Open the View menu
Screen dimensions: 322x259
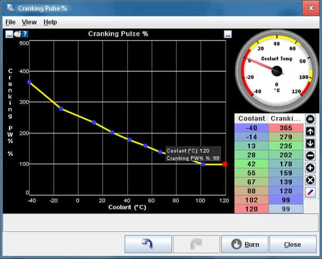pyautogui.click(x=29, y=22)
